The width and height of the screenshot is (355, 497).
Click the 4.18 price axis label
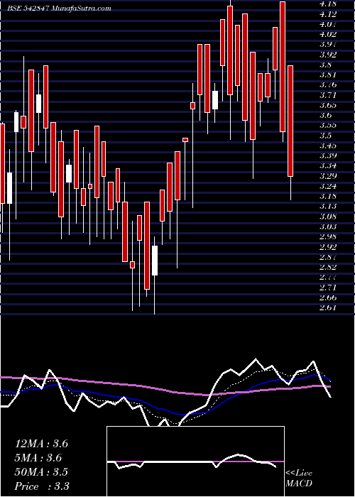328,4
